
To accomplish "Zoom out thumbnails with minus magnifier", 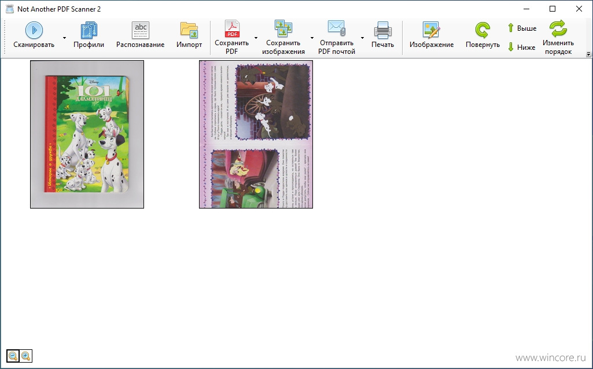I will (x=13, y=356).
